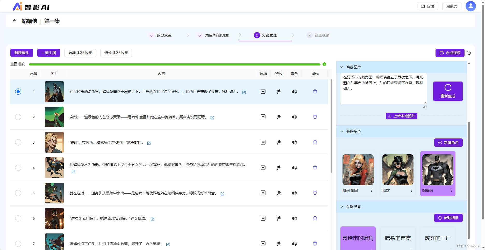485x250 pixels.
Task: Go to step 4 合成视频
Action: (x=318, y=35)
